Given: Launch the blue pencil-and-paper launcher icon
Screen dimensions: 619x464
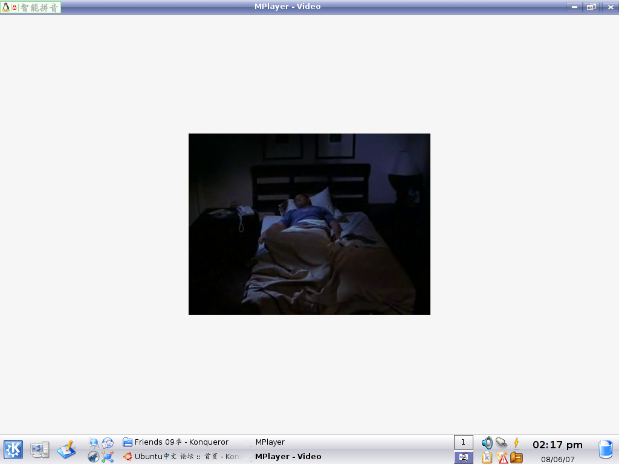Looking at the screenshot, I should [66, 449].
